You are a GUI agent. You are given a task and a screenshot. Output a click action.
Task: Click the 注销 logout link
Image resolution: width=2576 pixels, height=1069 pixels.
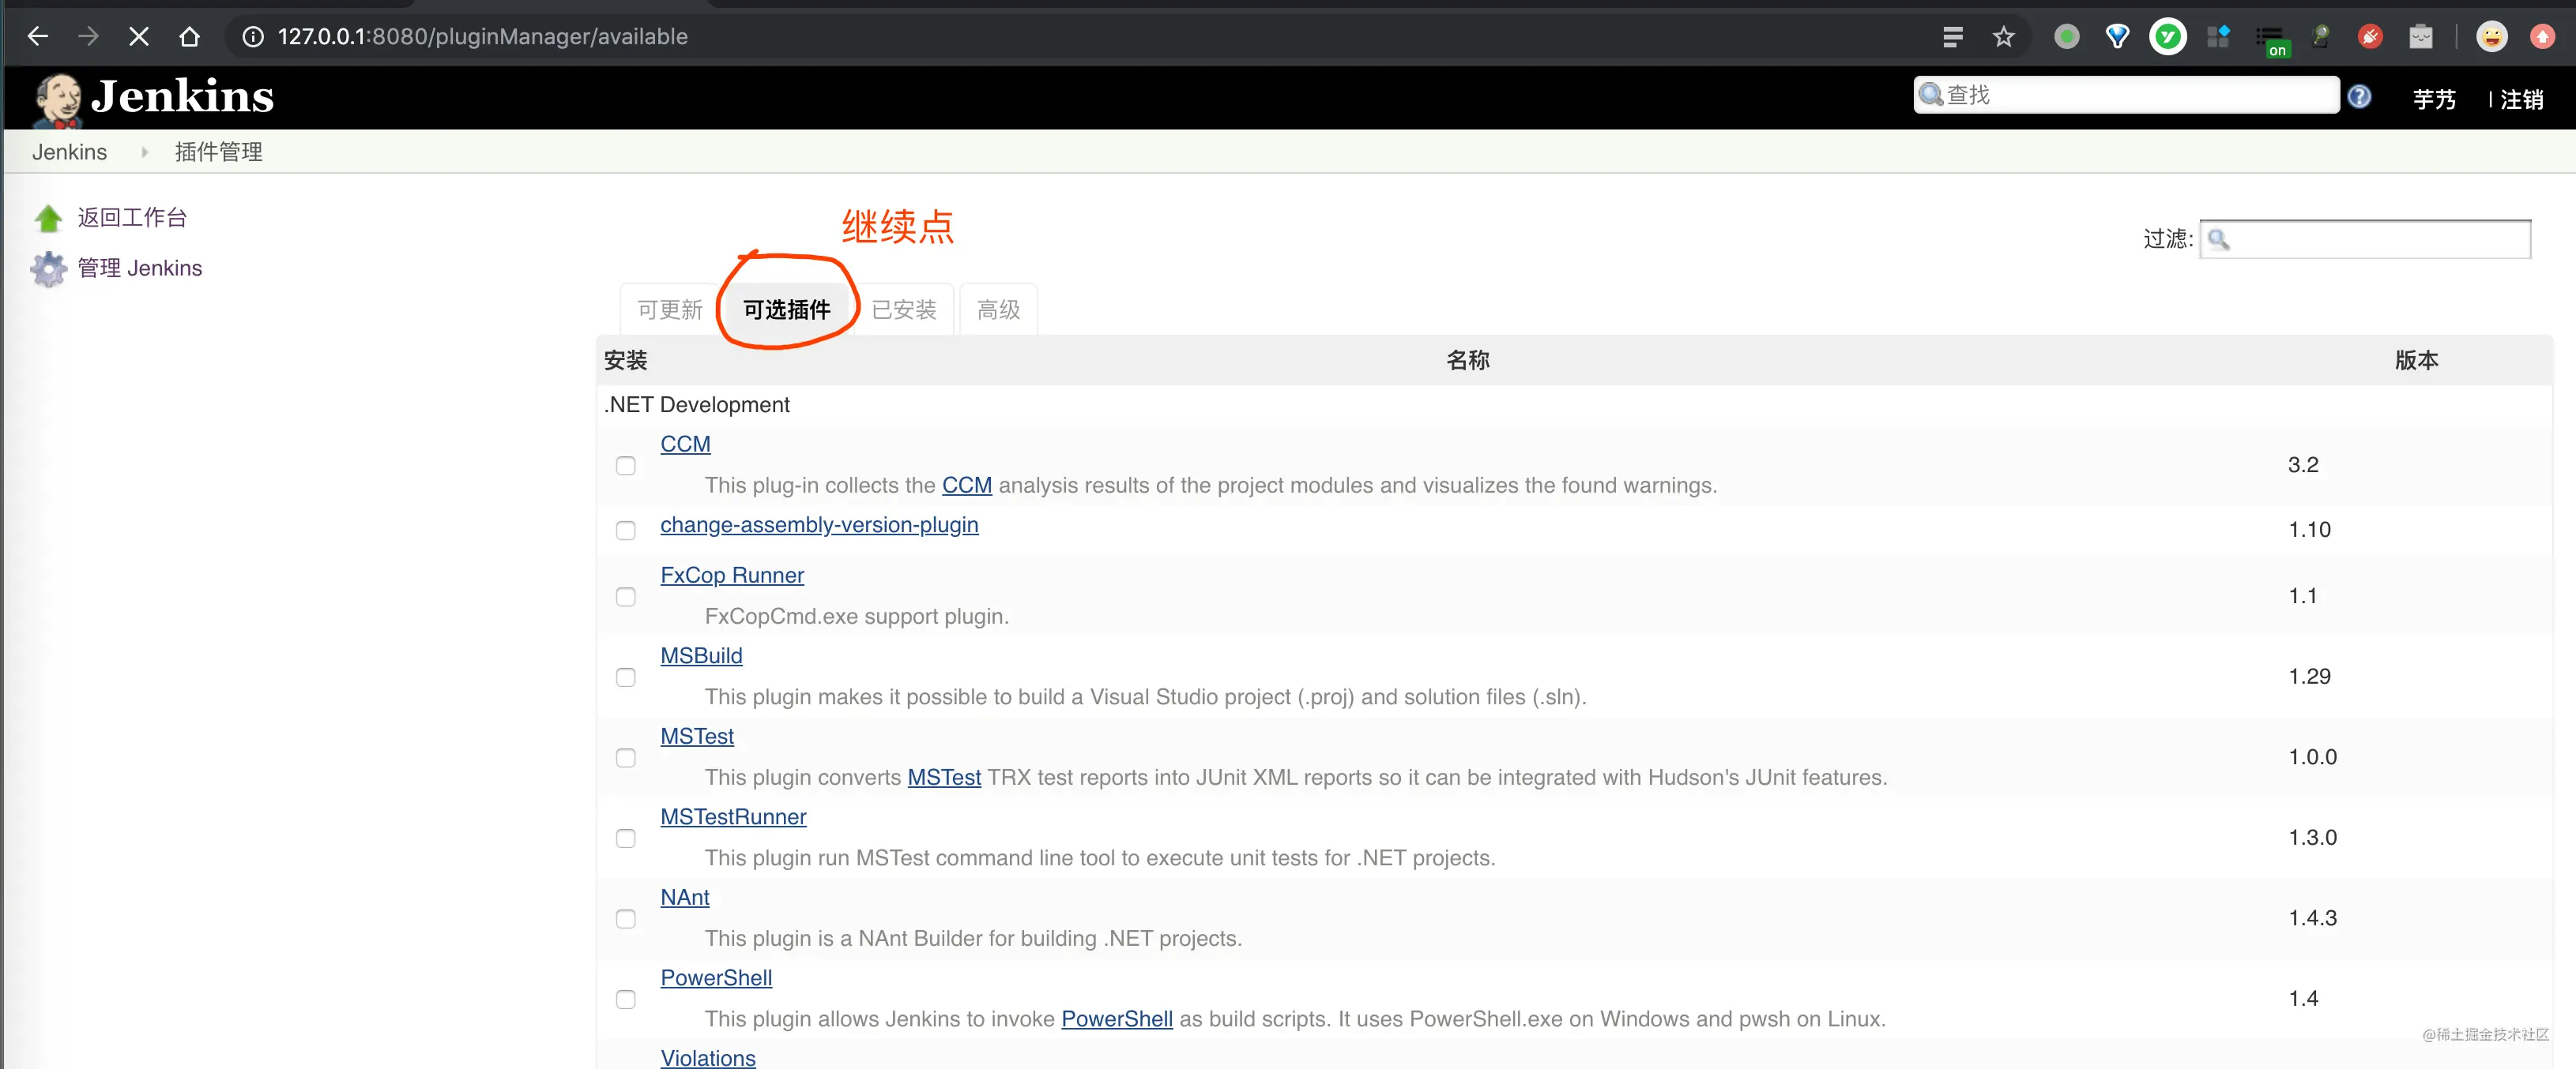point(2521,99)
